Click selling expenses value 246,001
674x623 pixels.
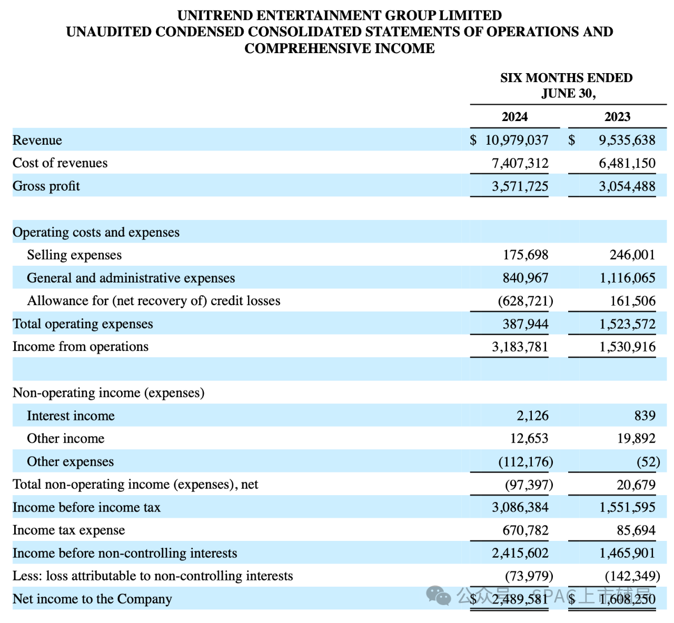coord(632,255)
